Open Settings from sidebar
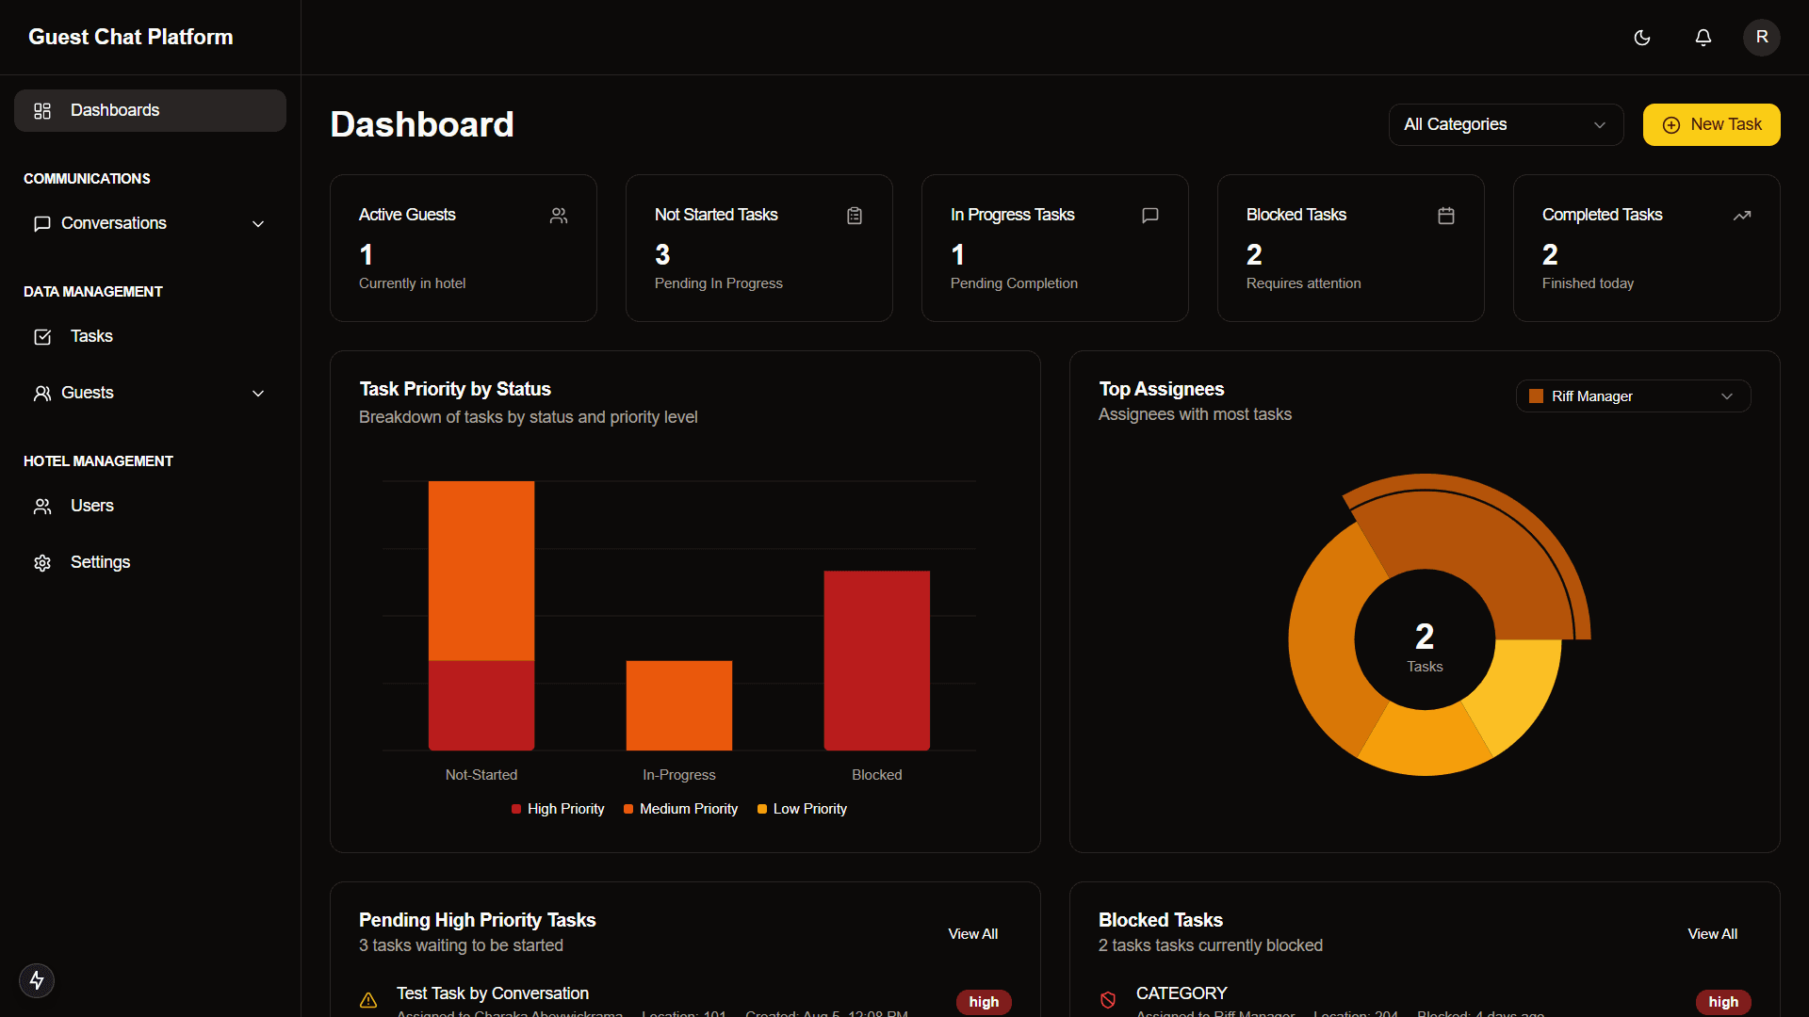This screenshot has width=1809, height=1017. [100, 562]
